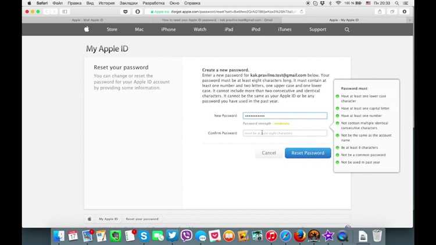Open iBooks from the dock
The width and height of the screenshot is (436, 245).
pos(229,236)
